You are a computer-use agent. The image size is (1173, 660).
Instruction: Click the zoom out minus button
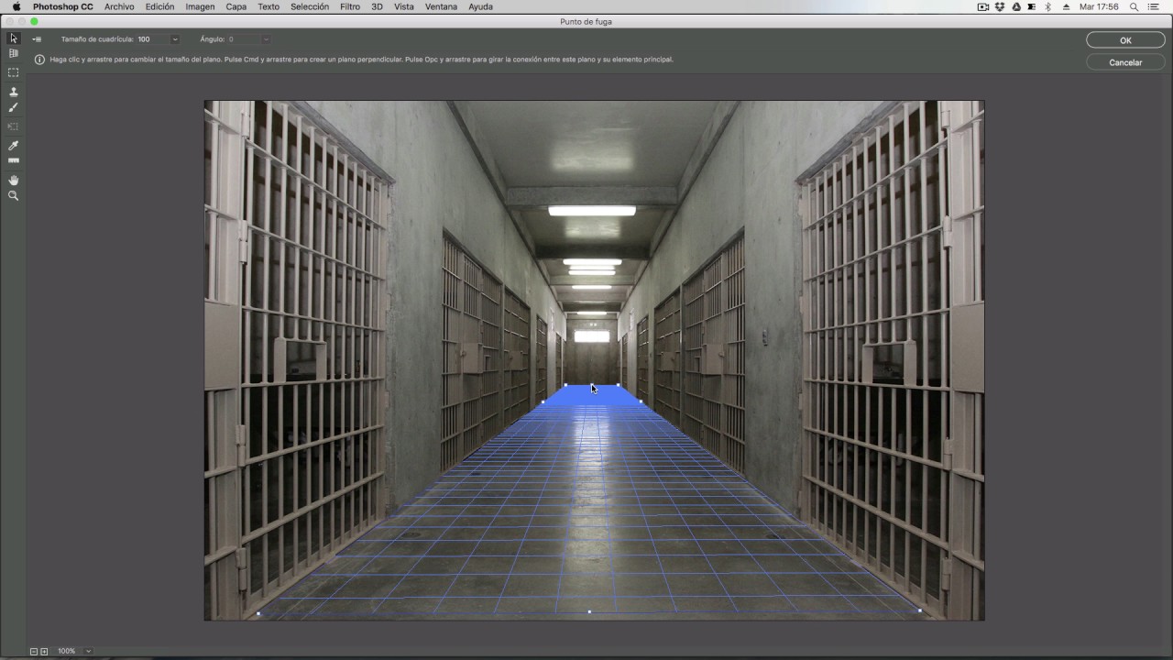coord(34,651)
